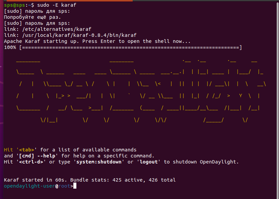The height and width of the screenshot is (199, 279).
Task: Click the 'logout' command text
Action: [150, 162]
